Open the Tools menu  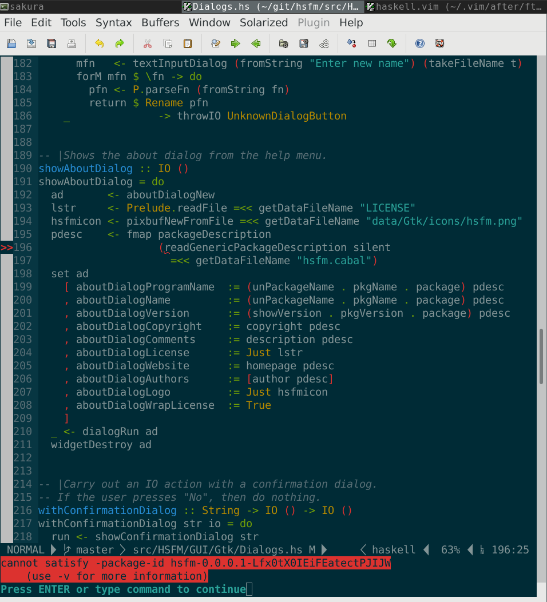coord(73,23)
